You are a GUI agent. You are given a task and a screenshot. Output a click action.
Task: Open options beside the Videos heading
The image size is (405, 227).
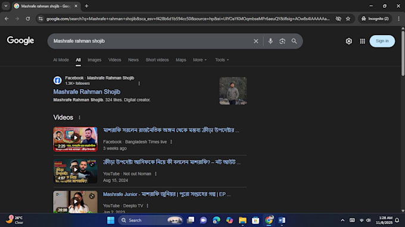(80, 118)
